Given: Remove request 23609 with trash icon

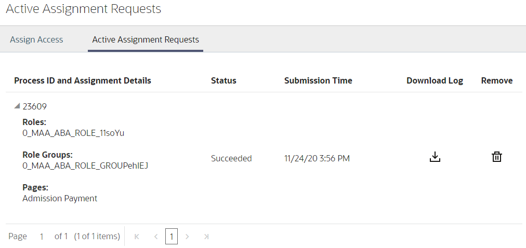Looking at the screenshot, I should [x=497, y=157].
